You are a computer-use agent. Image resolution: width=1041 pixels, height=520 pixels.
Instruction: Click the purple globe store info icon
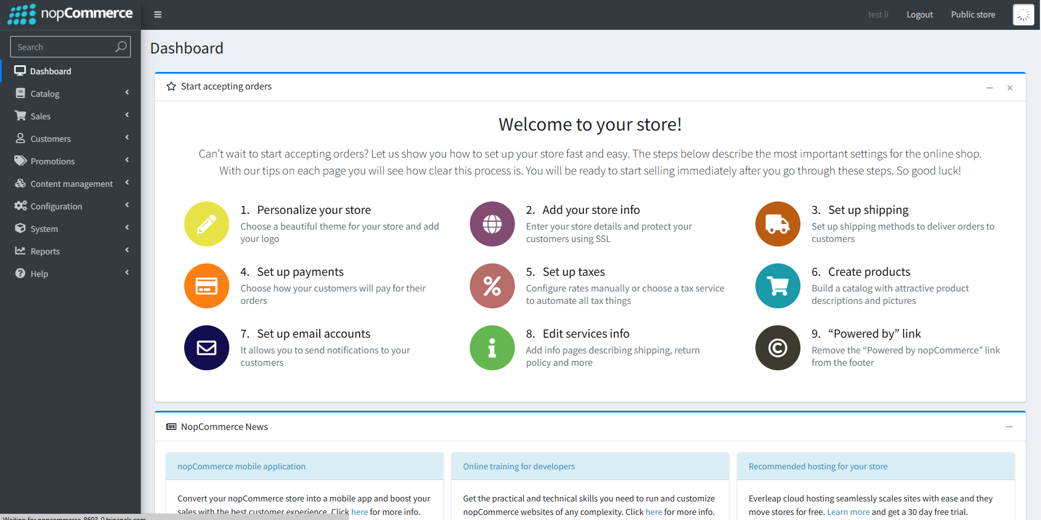tap(492, 224)
